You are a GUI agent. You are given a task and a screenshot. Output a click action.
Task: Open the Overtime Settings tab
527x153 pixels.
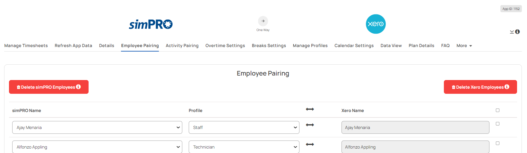pyautogui.click(x=225, y=46)
